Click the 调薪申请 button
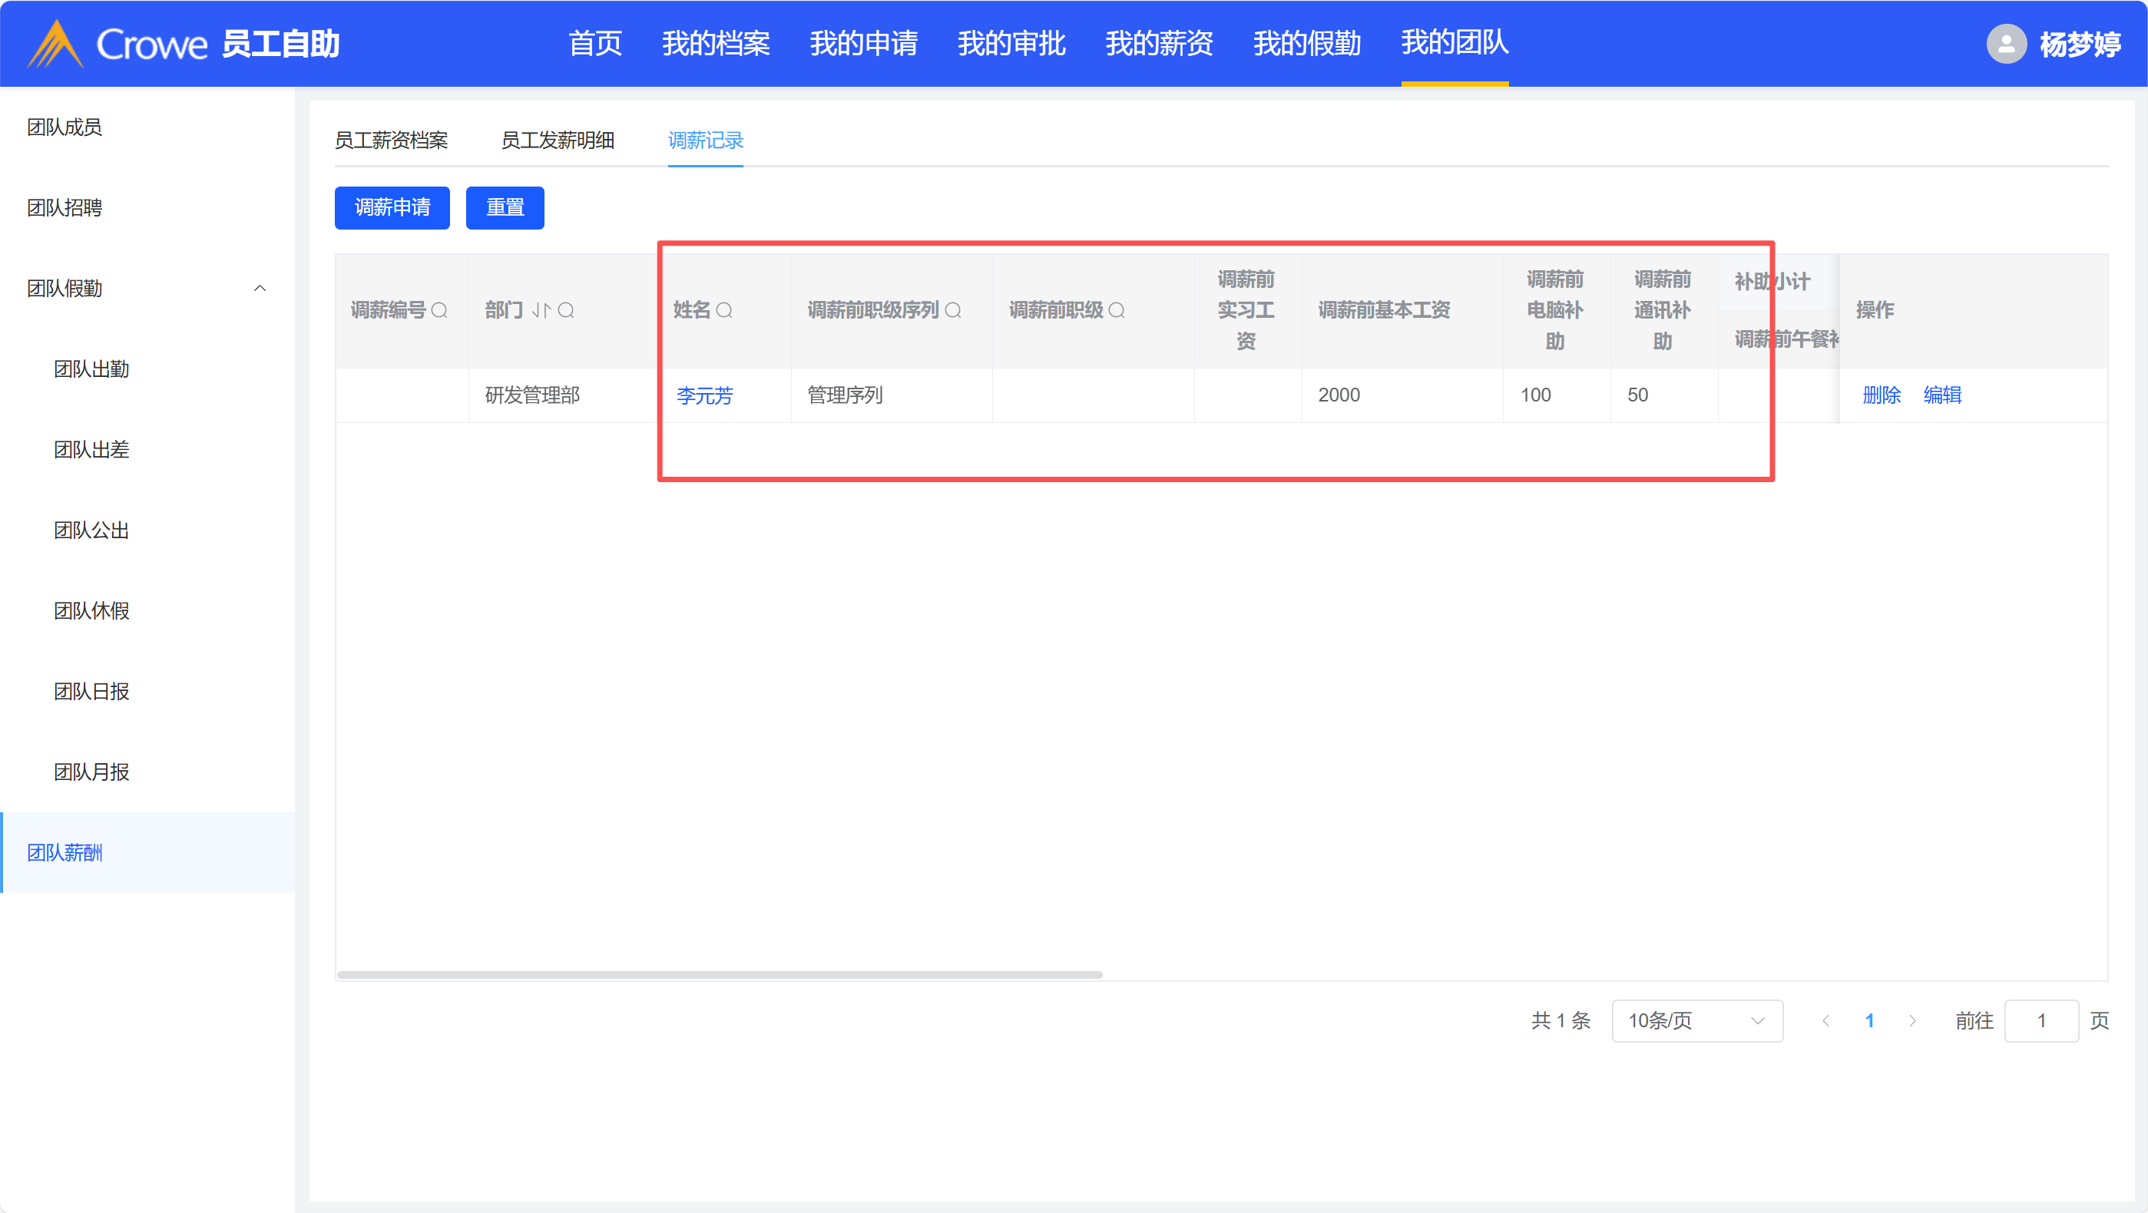This screenshot has width=2148, height=1213. (392, 207)
